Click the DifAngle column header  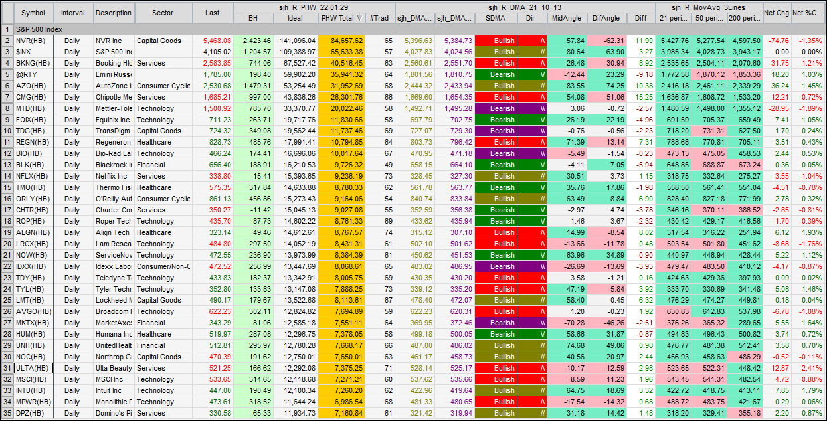pyautogui.click(x=606, y=18)
